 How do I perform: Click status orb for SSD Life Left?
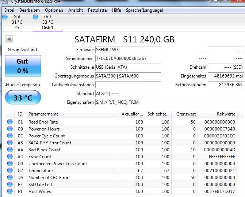click(10, 184)
